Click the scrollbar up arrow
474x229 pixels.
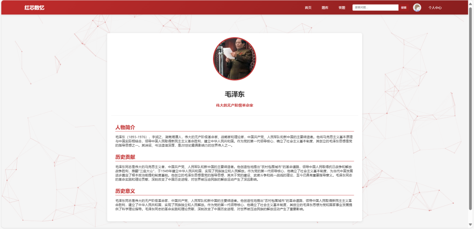pos(471,2)
